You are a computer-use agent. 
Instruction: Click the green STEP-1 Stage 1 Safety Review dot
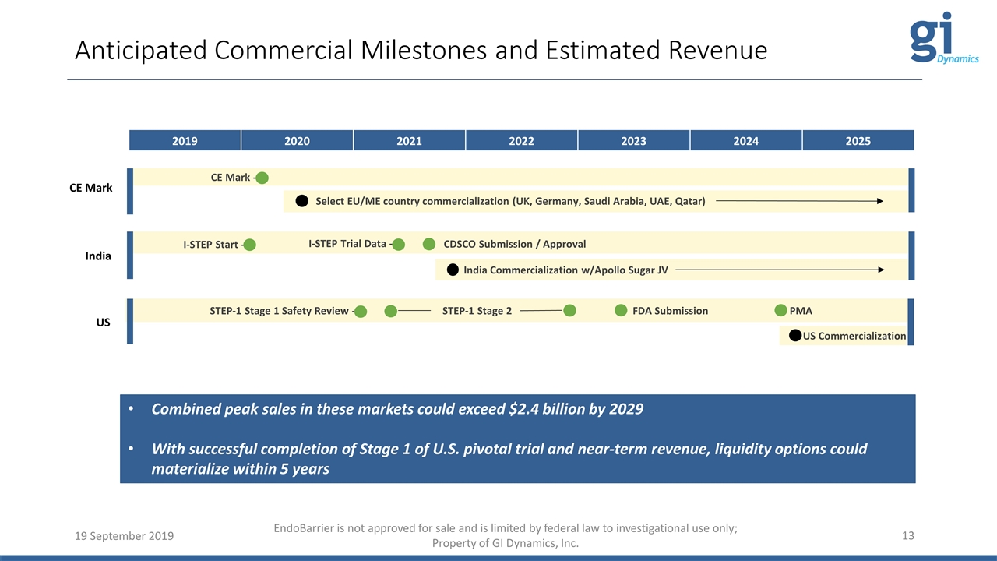[361, 312]
